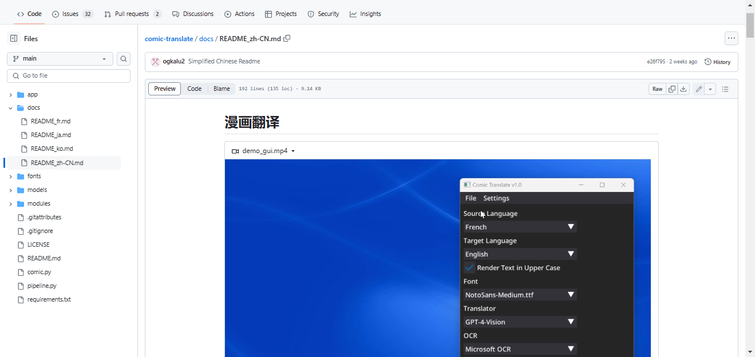Copy file path icon next to README_zh-CN.md
The width and height of the screenshot is (755, 357).
287,38
